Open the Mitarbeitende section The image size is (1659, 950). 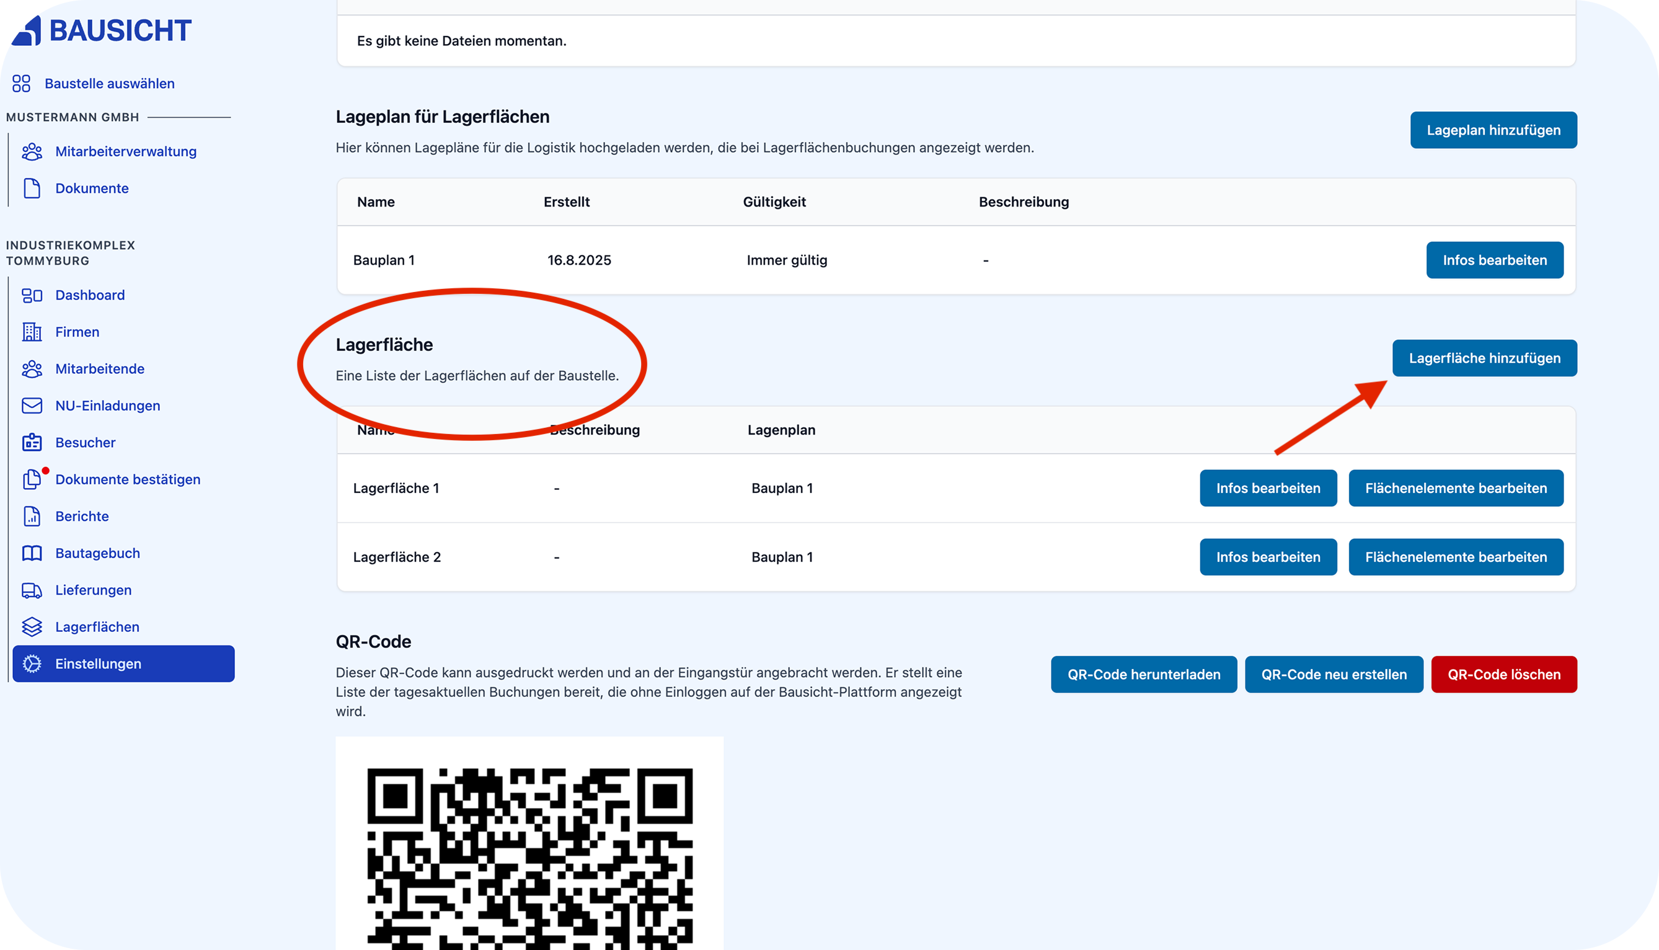[x=100, y=368]
